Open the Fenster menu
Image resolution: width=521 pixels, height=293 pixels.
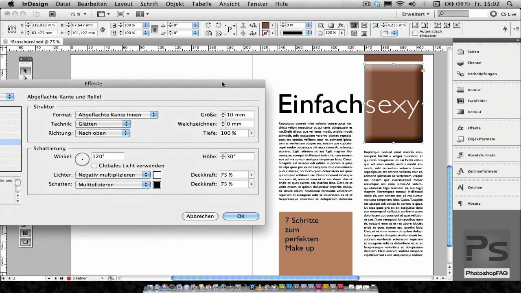257,4
